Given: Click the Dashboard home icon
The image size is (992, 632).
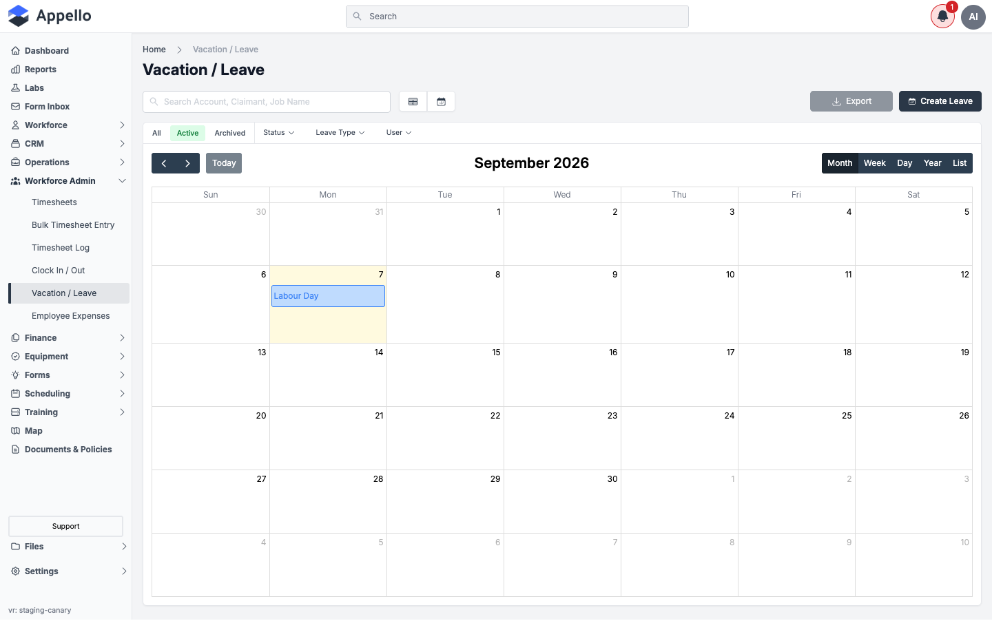Looking at the screenshot, I should [x=15, y=51].
